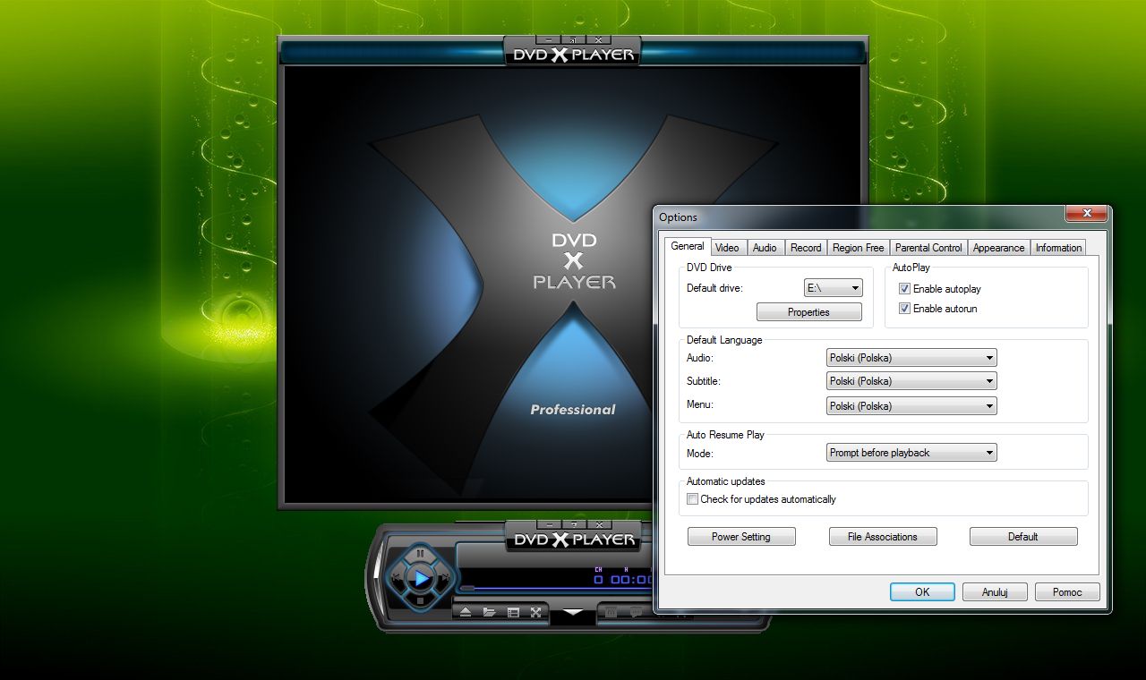
Task: Open Power Setting
Action: [x=741, y=537]
